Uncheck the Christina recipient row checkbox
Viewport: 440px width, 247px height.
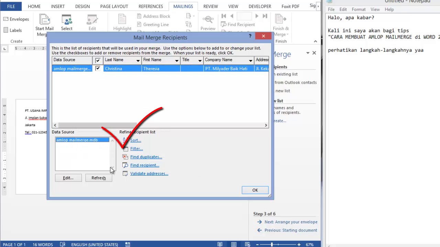[98, 68]
